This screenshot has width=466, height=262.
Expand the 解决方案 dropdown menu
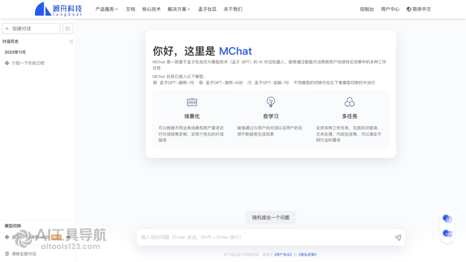[179, 9]
